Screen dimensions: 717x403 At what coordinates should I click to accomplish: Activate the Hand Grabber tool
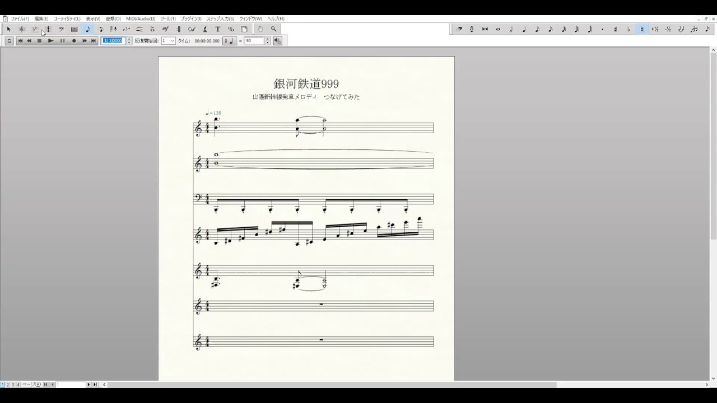pyautogui.click(x=260, y=29)
